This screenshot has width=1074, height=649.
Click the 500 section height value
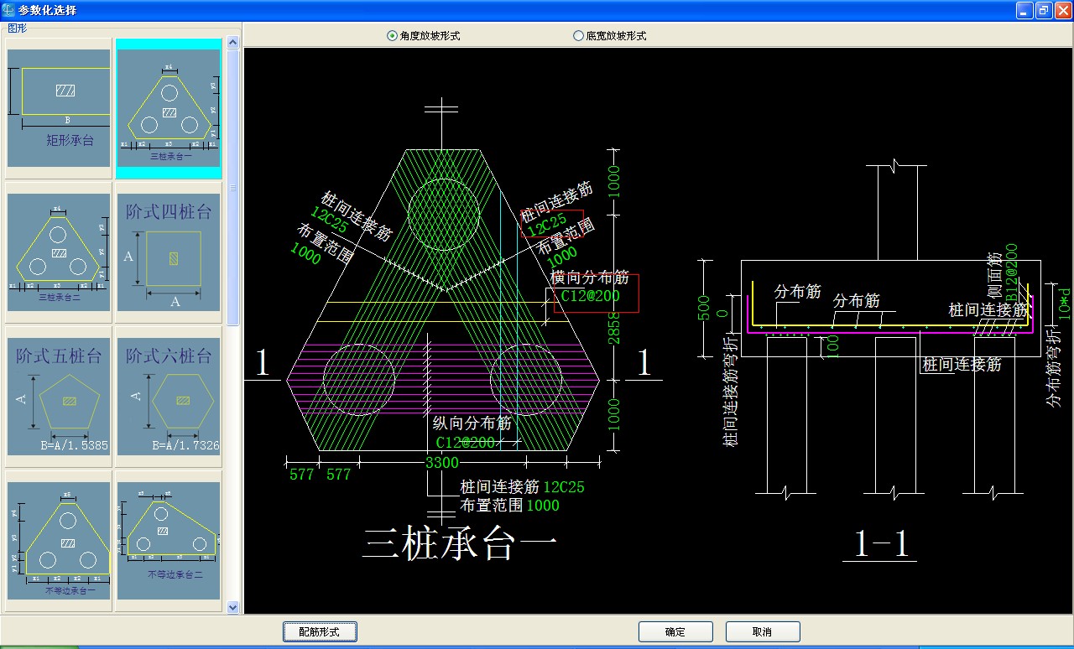[704, 308]
